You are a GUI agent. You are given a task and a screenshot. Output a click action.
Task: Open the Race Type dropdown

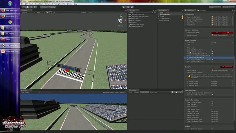222,43
